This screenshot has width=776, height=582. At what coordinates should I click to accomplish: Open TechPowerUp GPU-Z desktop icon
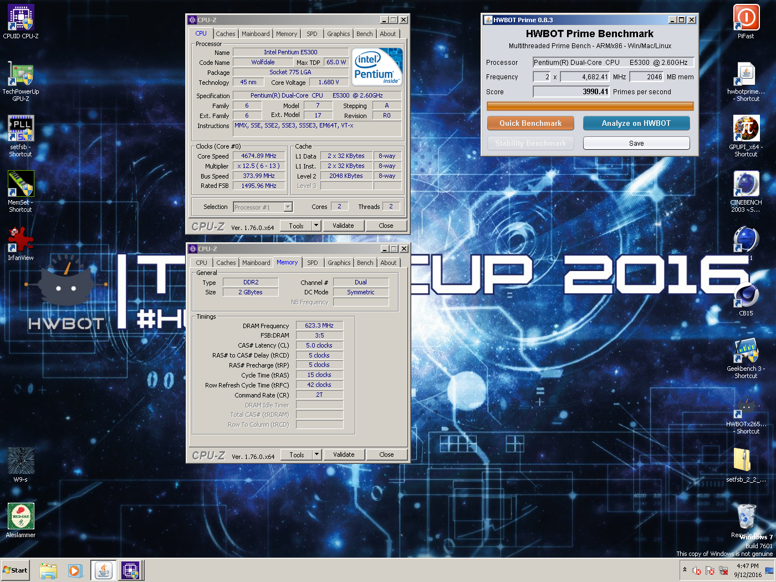21,81
